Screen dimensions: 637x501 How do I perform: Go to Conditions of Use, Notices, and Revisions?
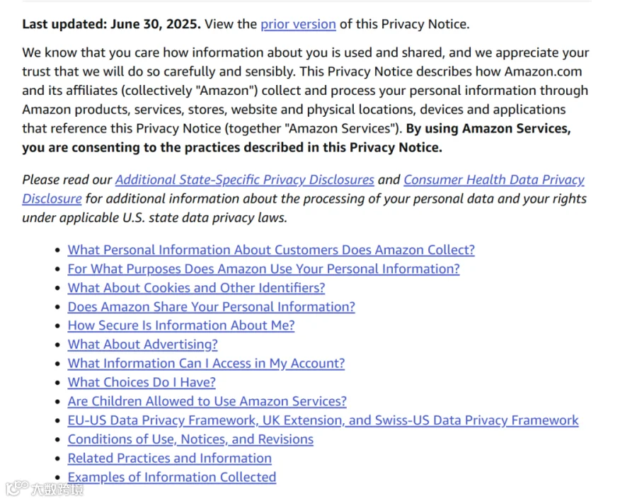190,439
